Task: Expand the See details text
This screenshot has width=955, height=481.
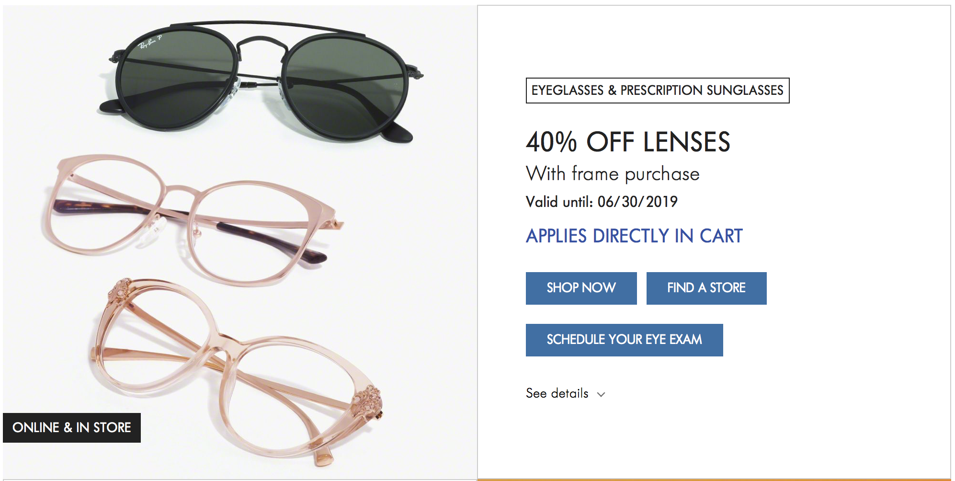Action: click(557, 393)
